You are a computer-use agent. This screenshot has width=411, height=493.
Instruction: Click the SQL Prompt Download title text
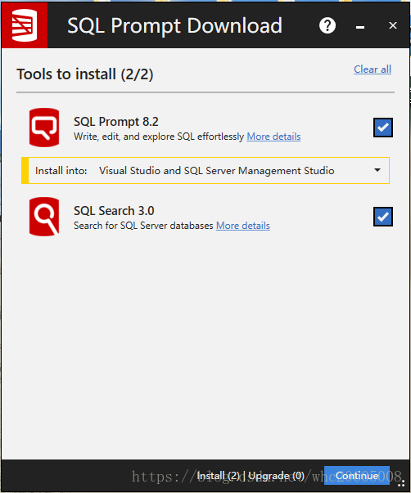[x=174, y=26]
